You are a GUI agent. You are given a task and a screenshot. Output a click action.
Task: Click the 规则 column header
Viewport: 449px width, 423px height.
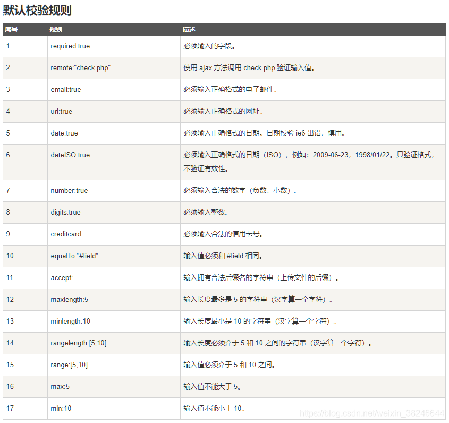(56, 30)
